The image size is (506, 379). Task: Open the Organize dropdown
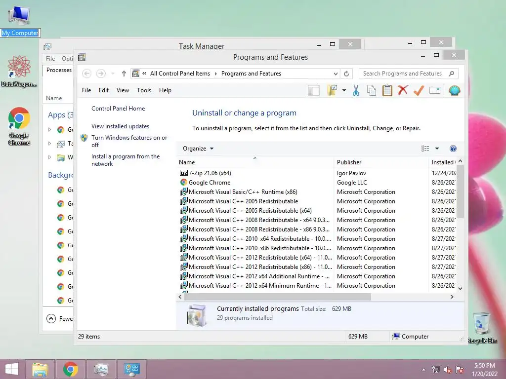click(x=198, y=149)
